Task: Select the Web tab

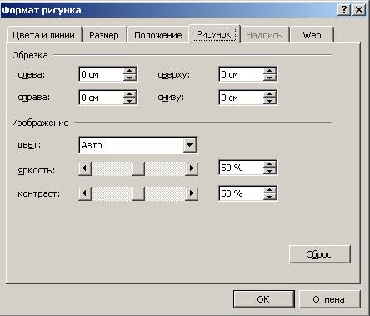Action: [312, 35]
